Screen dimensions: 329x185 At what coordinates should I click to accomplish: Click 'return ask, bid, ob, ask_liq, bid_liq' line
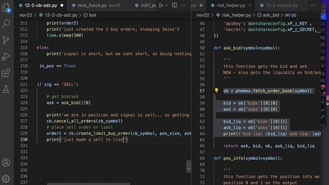click(269, 146)
